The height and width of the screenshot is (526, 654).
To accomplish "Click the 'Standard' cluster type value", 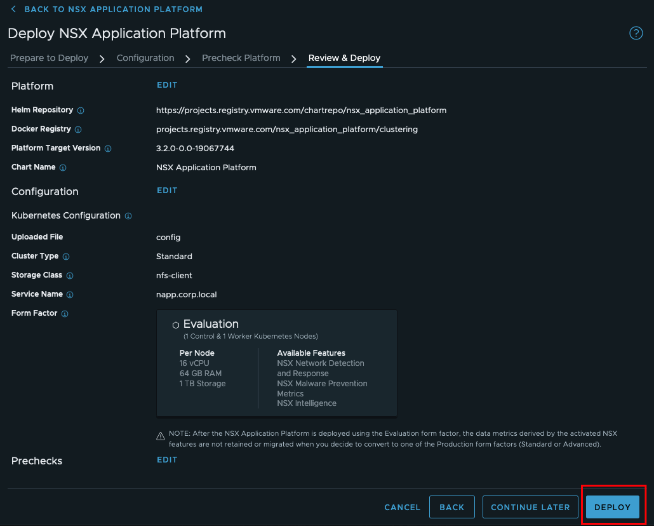I will [174, 256].
